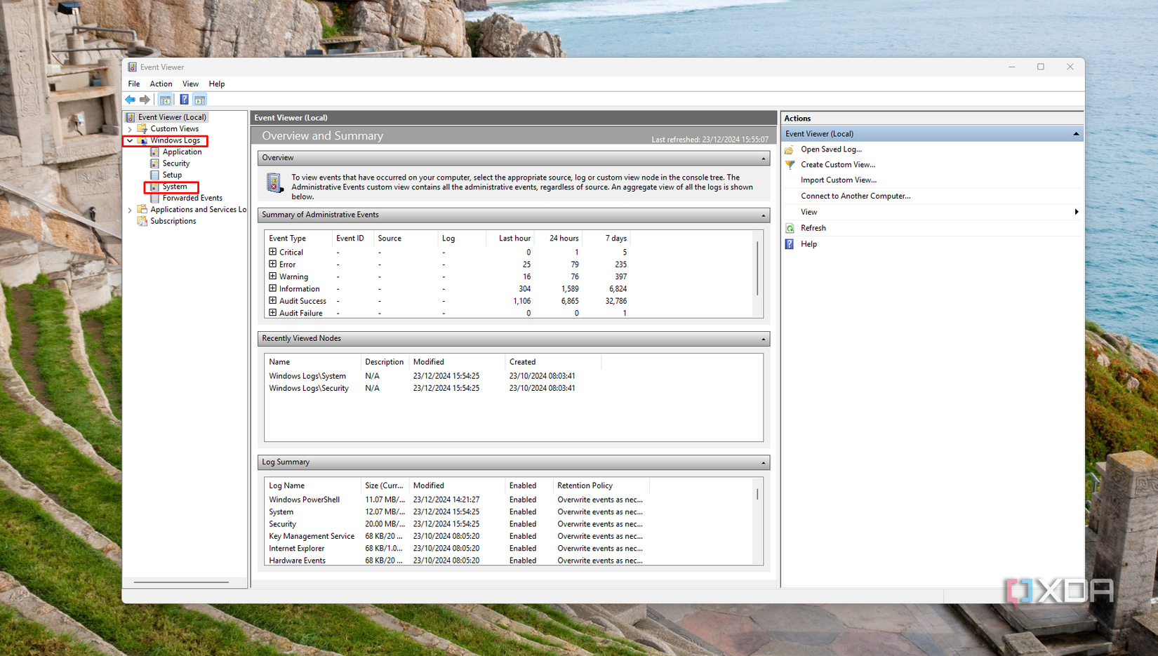Screen dimensions: 1158x656
Task: Collapse the Windows Logs tree node
Action: 129,140
